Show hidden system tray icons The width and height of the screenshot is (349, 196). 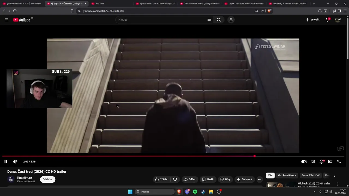coord(314,192)
